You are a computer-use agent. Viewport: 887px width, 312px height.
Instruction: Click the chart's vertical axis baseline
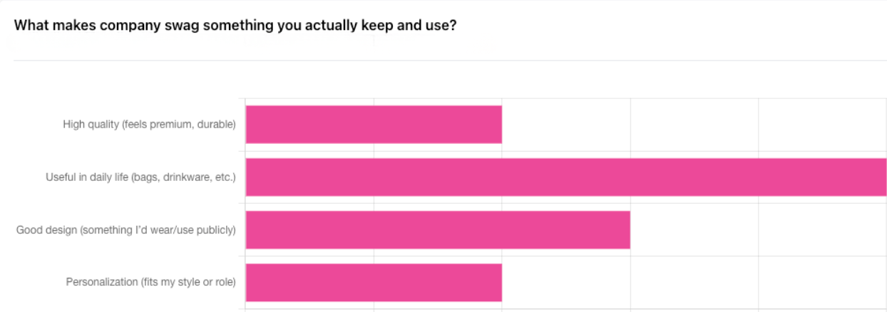(x=245, y=204)
